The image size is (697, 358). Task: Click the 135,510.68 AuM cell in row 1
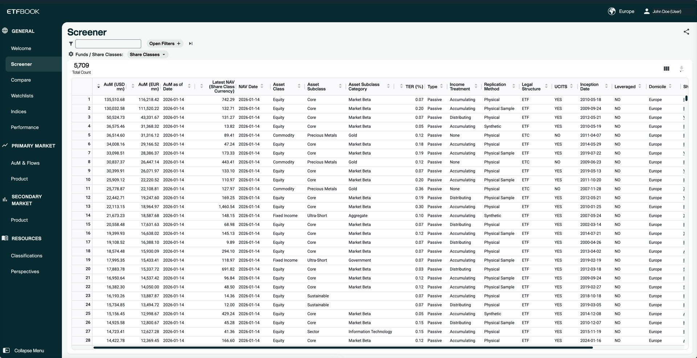click(114, 99)
